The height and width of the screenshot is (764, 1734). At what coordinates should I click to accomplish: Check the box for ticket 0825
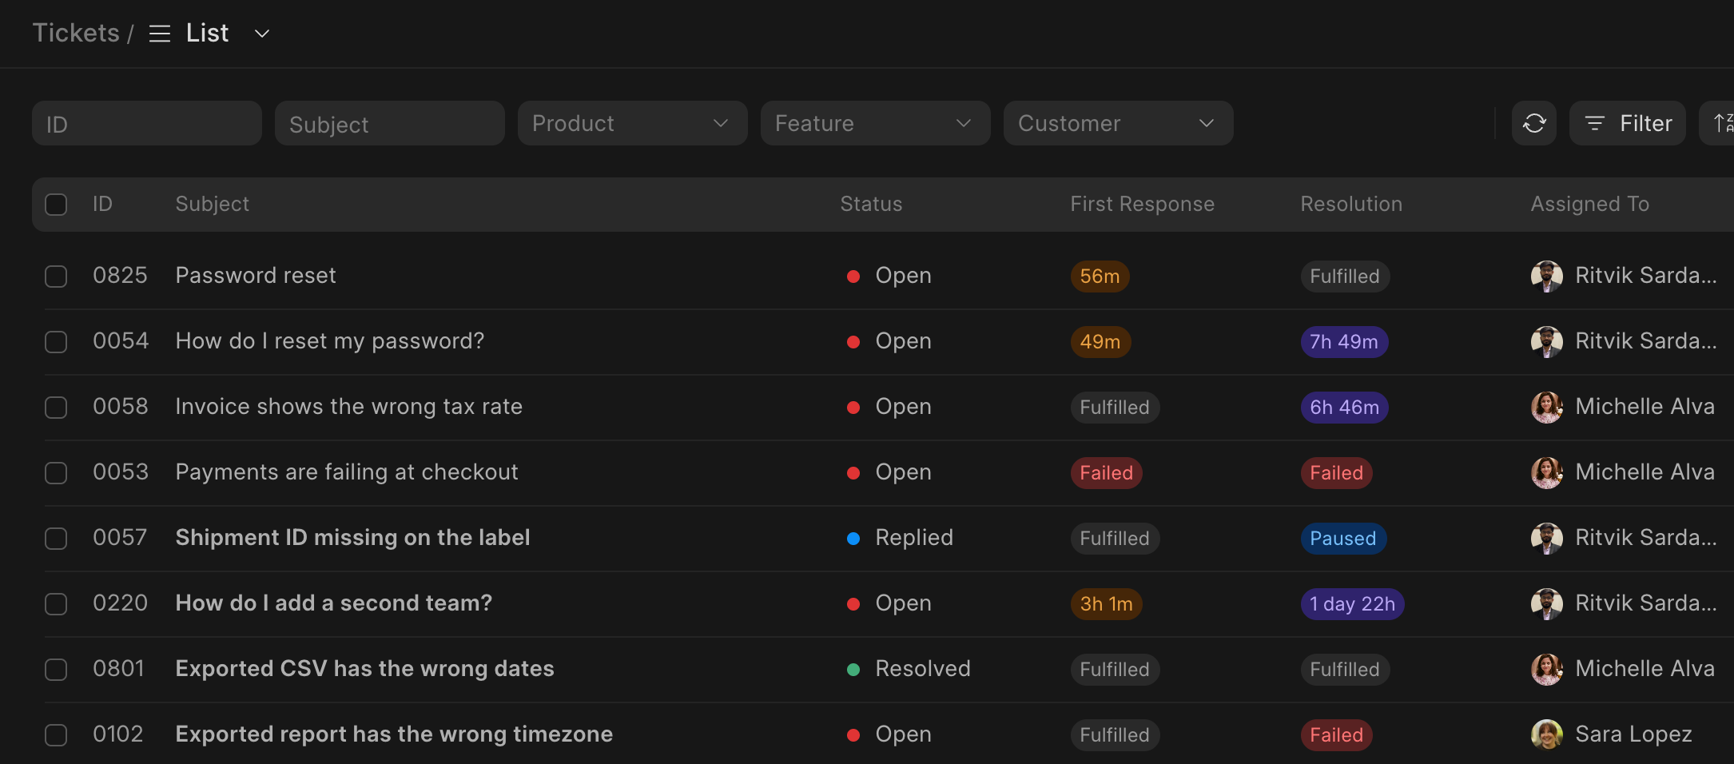56,277
